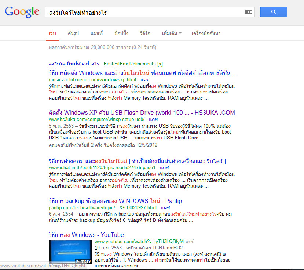Click the www.youtube.com/watch green URL text
Screen dimensions: 304x270
coord(139,241)
